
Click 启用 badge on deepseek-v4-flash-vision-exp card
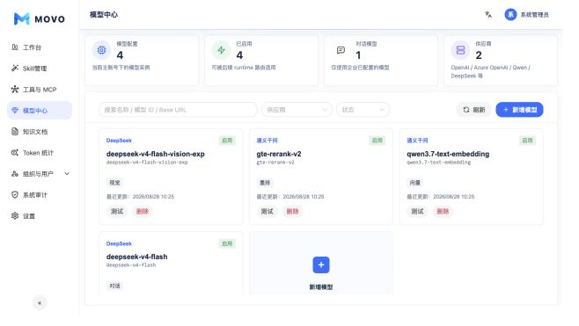point(227,141)
